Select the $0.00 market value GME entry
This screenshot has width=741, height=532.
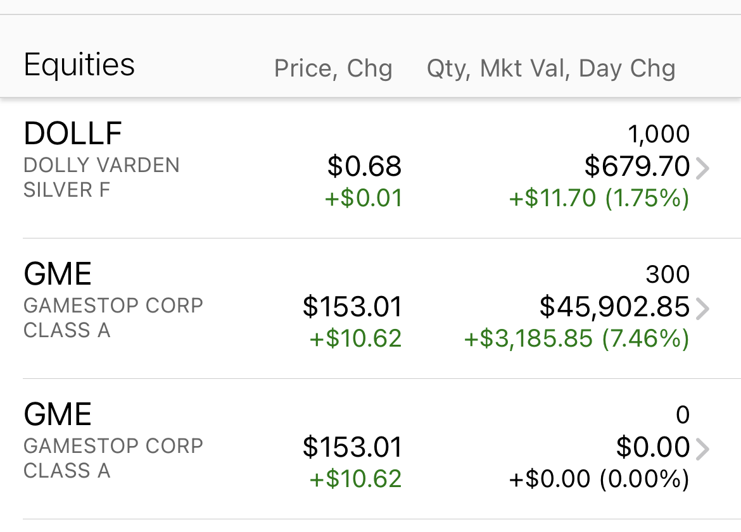point(653,447)
